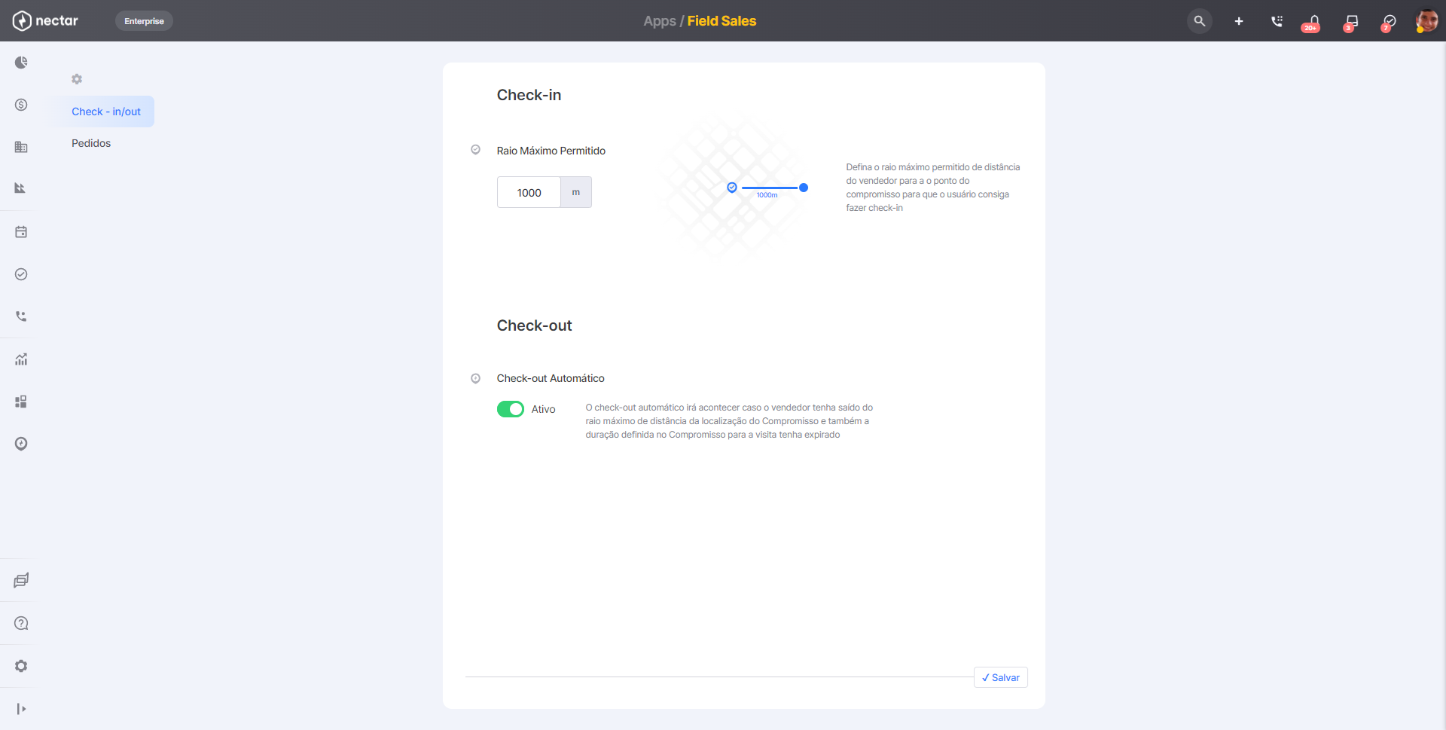Click the plus add icon in header

(1239, 21)
